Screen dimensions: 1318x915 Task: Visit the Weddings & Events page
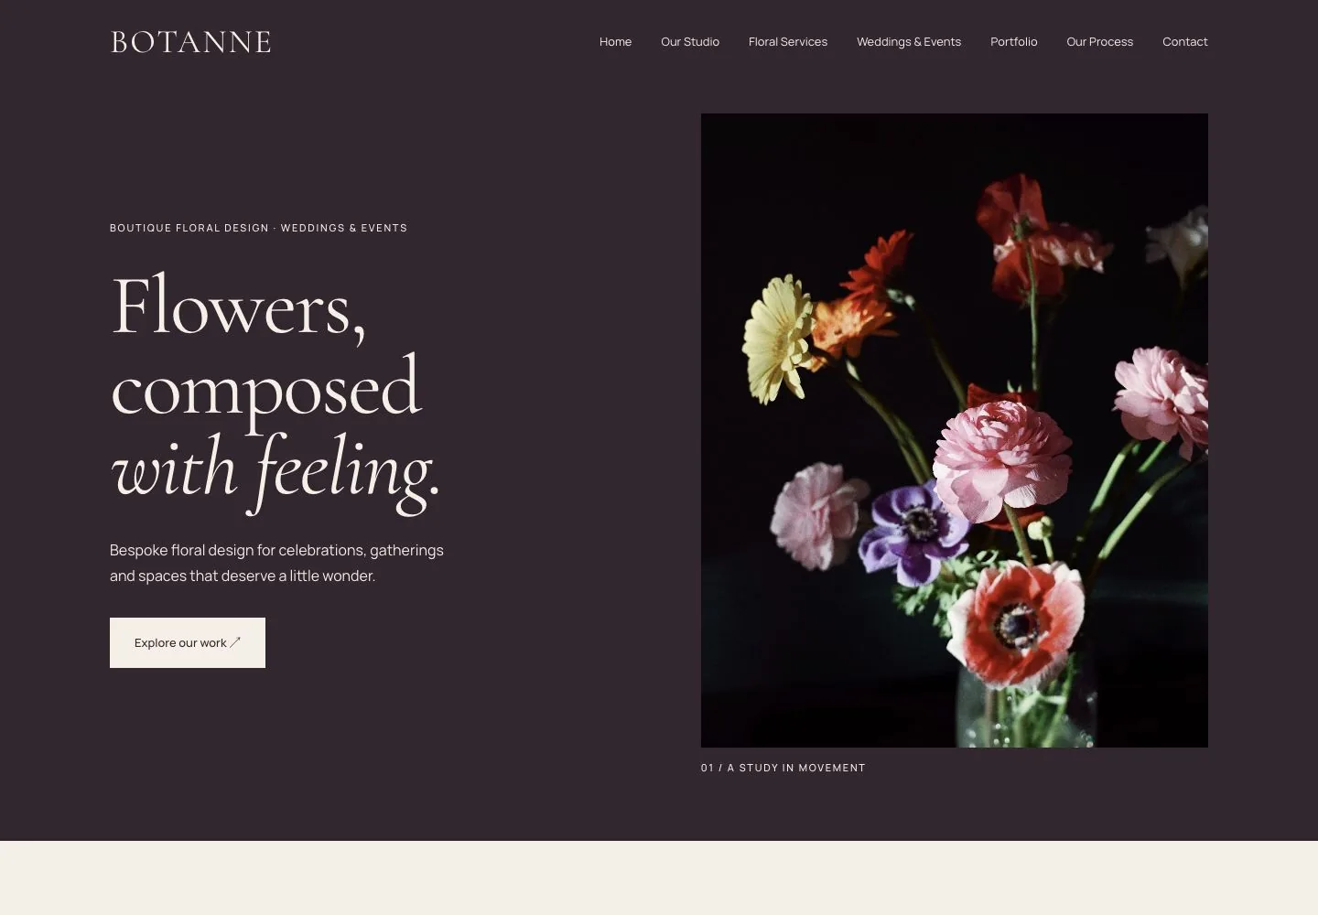909,42
